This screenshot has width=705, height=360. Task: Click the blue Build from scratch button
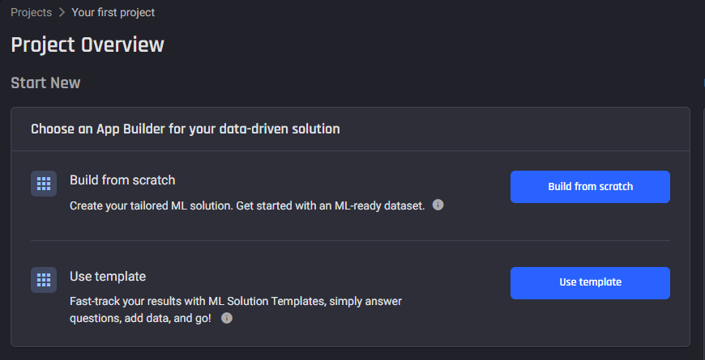(590, 187)
